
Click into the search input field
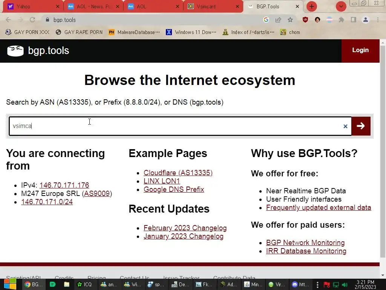(180, 126)
